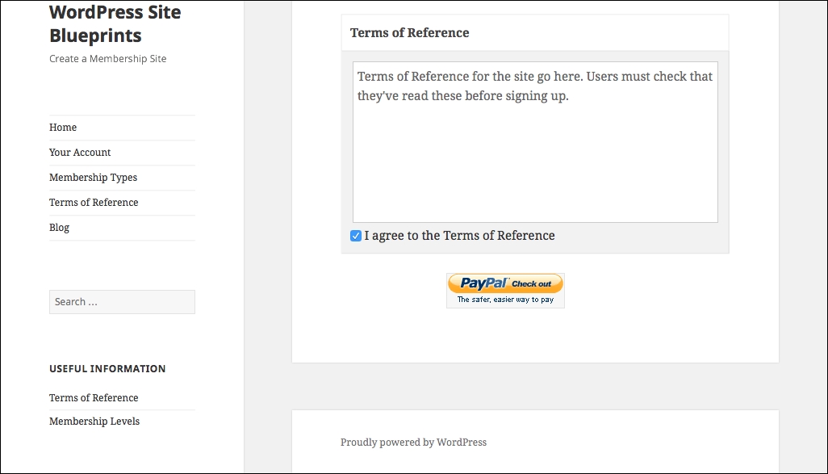The image size is (828, 474).
Task: Click the I agree to the Terms label
Action: pyautogui.click(x=459, y=236)
